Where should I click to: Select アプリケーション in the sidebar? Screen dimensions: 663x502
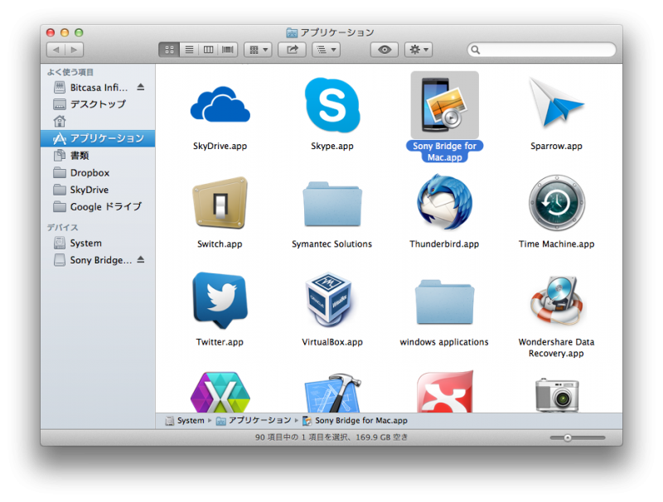pyautogui.click(x=98, y=138)
